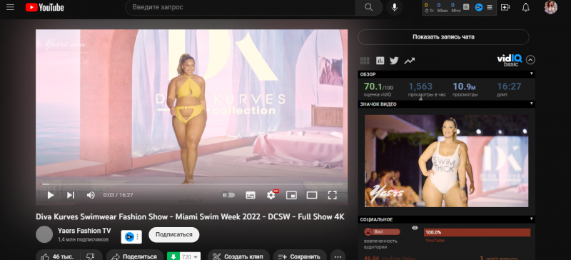The width and height of the screenshot is (571, 260).
Task: Focus the 'Введите запрос' search field
Action: coord(241,7)
